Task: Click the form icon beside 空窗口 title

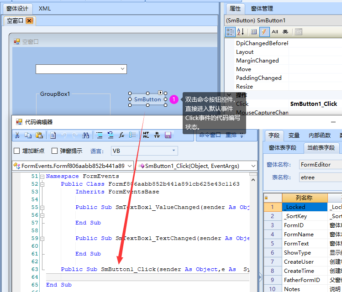Action: coord(17,42)
